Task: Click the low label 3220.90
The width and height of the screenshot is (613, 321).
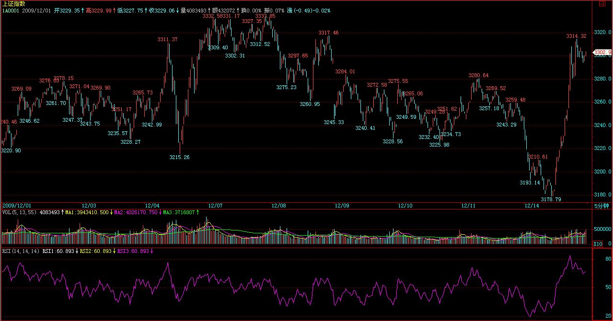Action: pyautogui.click(x=11, y=150)
